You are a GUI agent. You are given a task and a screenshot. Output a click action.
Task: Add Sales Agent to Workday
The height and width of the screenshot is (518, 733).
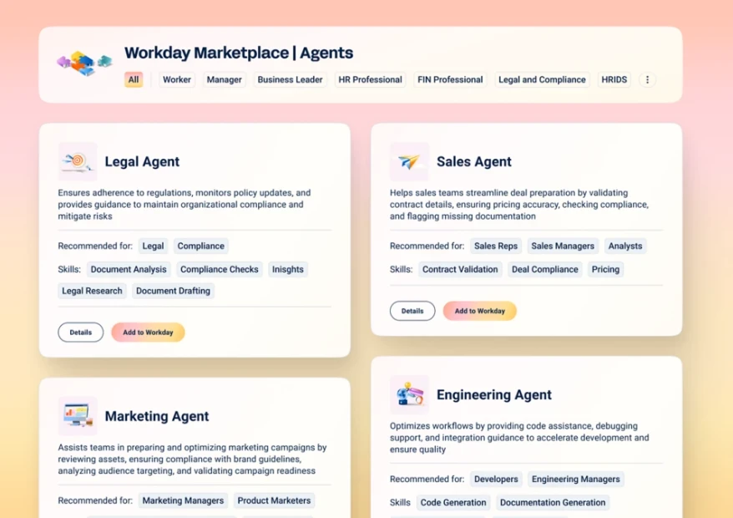[x=480, y=311]
